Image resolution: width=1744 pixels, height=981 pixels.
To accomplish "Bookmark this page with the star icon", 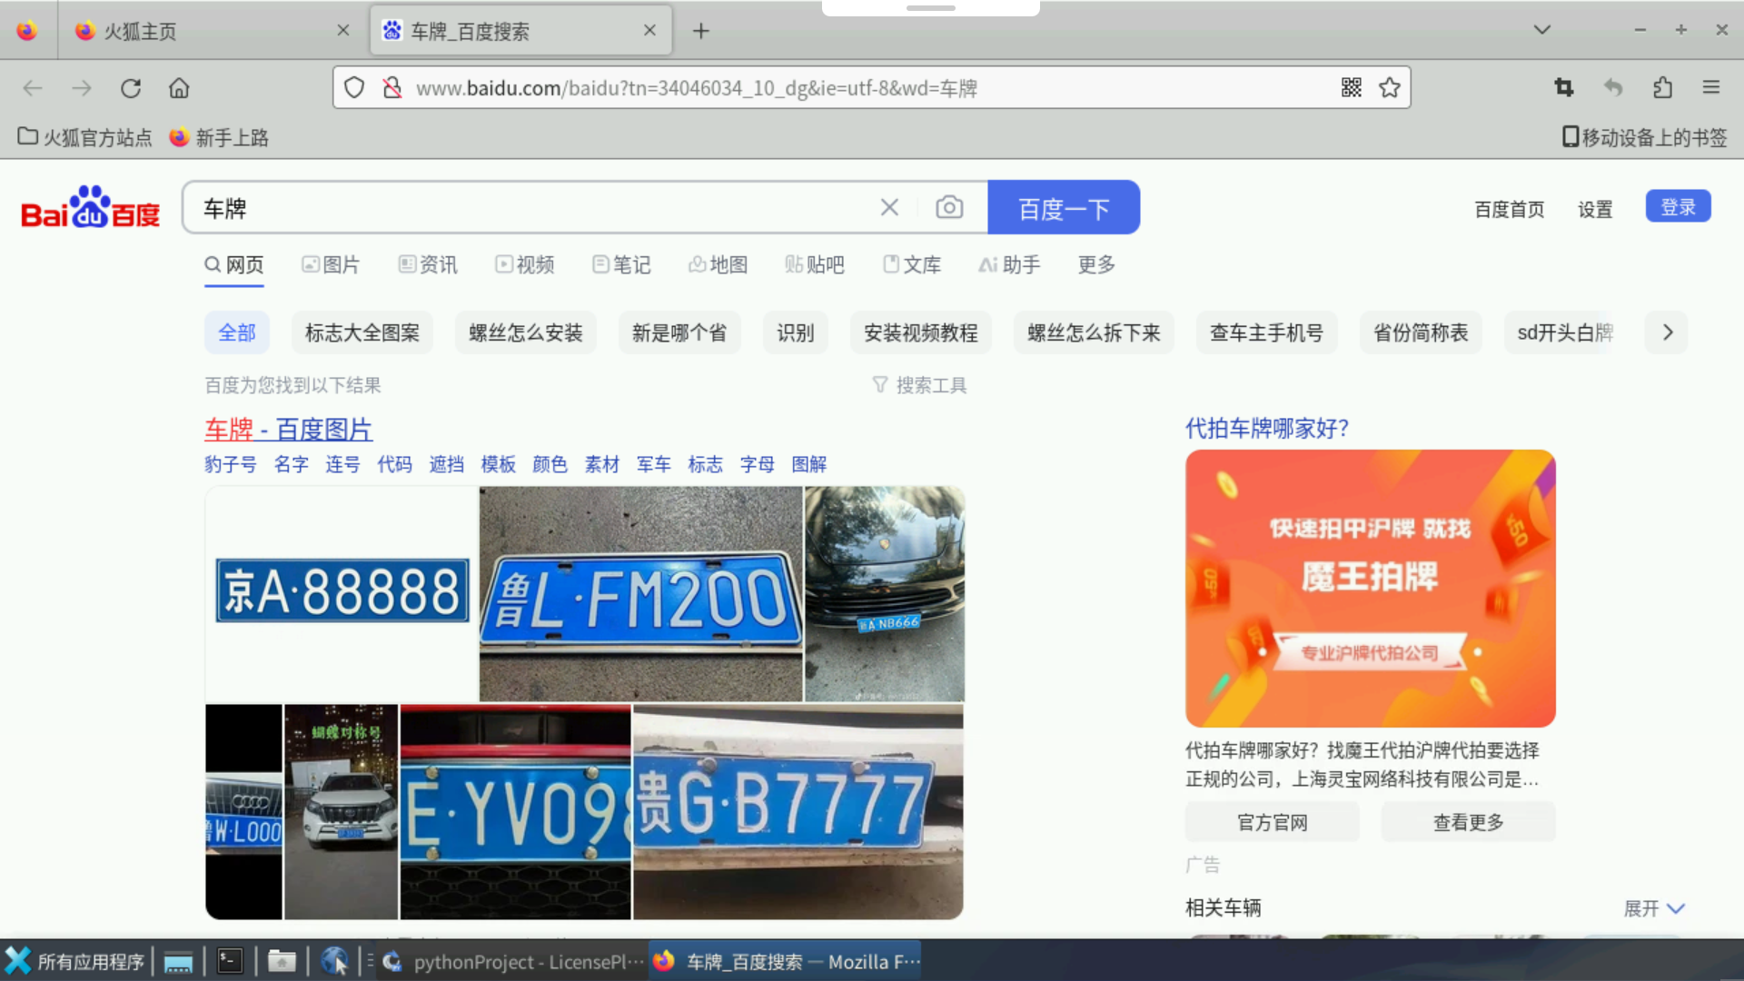I will point(1389,87).
